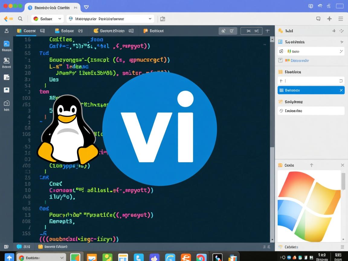Click the Firefox icon in the taskbar
The width and height of the screenshot is (348, 261).
point(185,257)
